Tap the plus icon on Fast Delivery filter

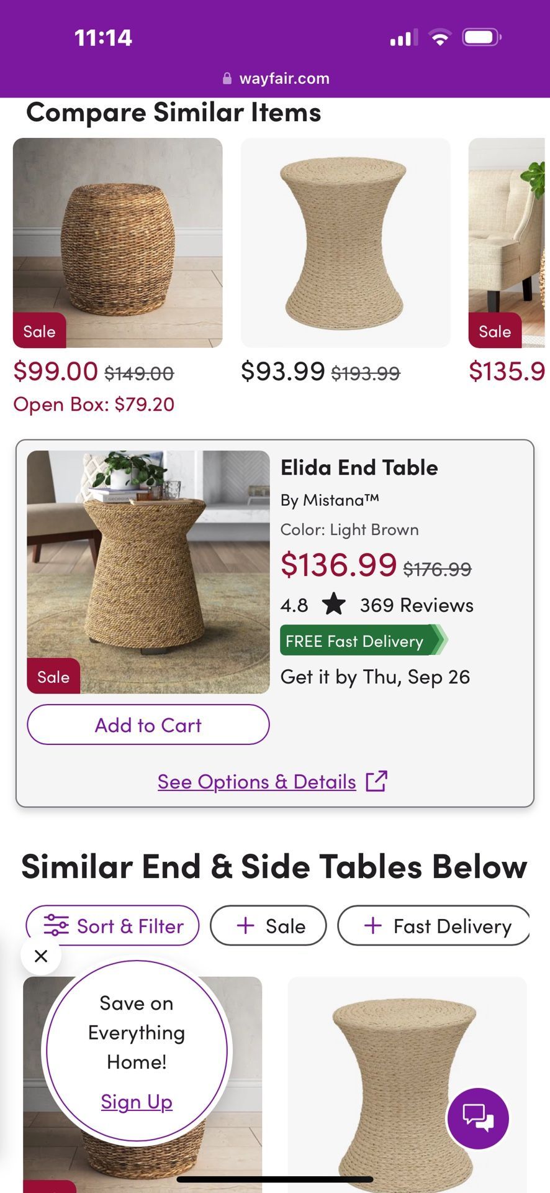(372, 926)
